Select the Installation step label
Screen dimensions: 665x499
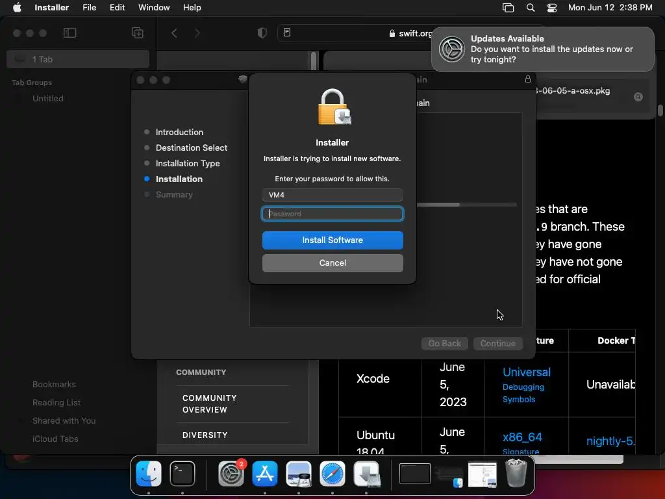(179, 179)
